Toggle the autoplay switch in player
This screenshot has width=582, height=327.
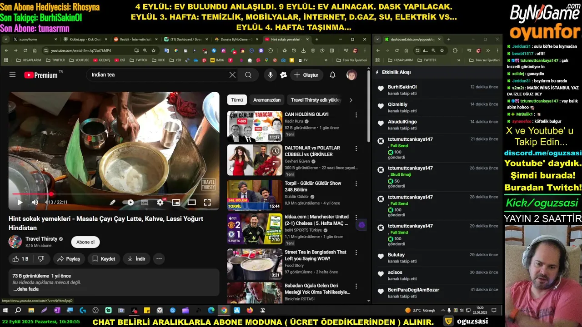click(129, 203)
